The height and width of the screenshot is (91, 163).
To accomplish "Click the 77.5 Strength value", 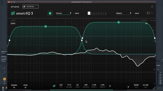I will tap(69, 85).
